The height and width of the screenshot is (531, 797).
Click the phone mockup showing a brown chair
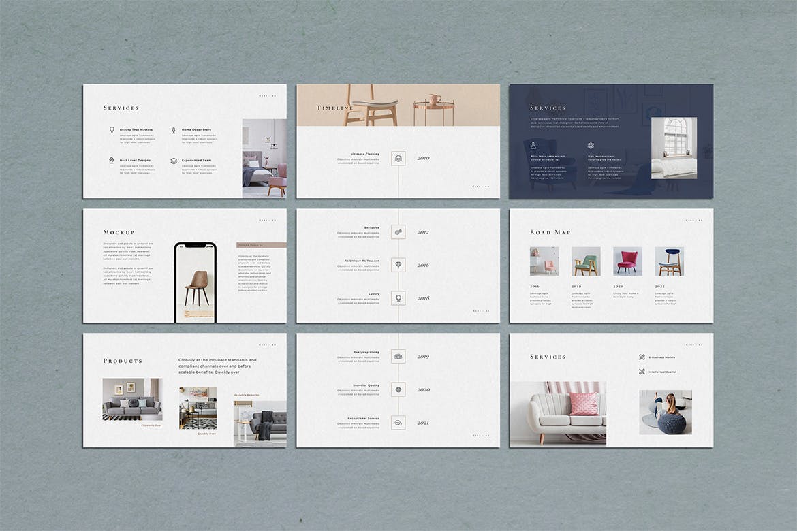[x=196, y=282]
